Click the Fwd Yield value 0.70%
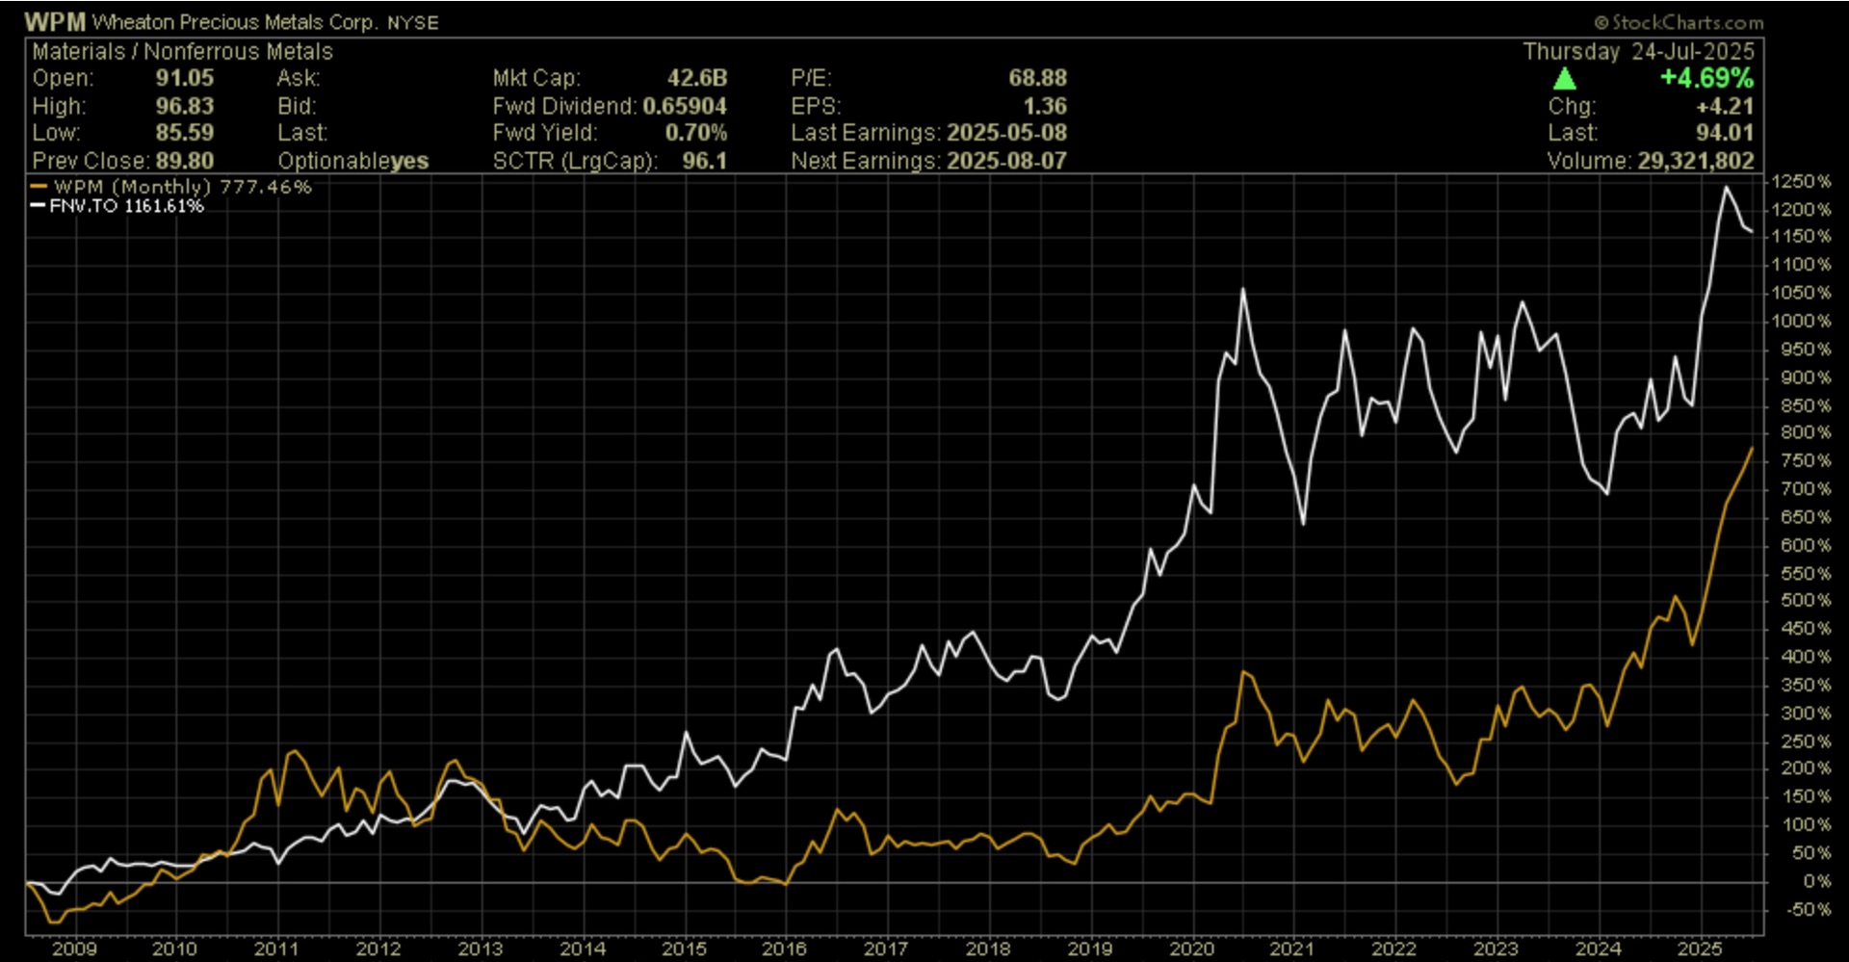The width and height of the screenshot is (1849, 962). click(696, 133)
